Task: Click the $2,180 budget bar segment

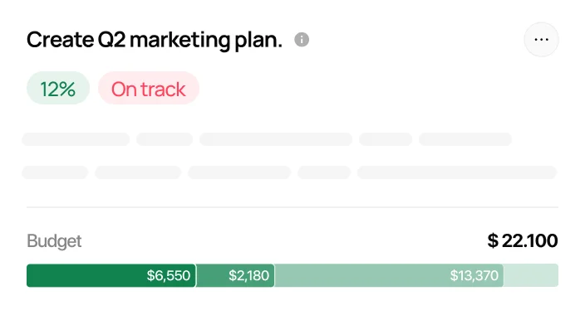Action: (235, 275)
